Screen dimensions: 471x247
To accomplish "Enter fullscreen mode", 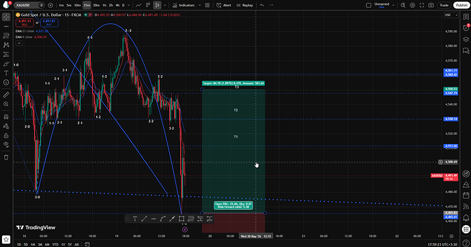I will coord(422,5).
